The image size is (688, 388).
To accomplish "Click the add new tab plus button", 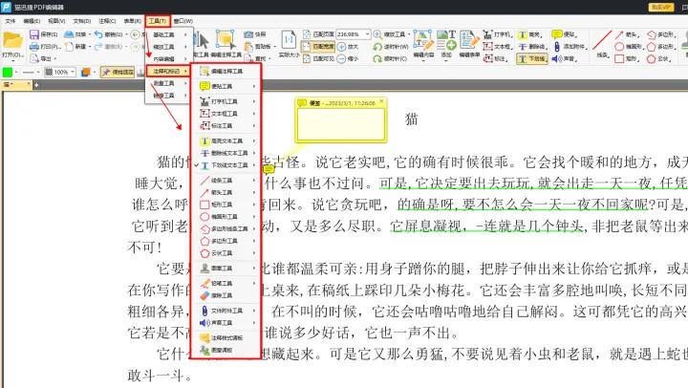I will 36,85.
